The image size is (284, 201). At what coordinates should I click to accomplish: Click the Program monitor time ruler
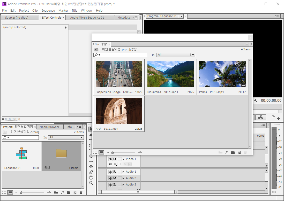click(267, 107)
